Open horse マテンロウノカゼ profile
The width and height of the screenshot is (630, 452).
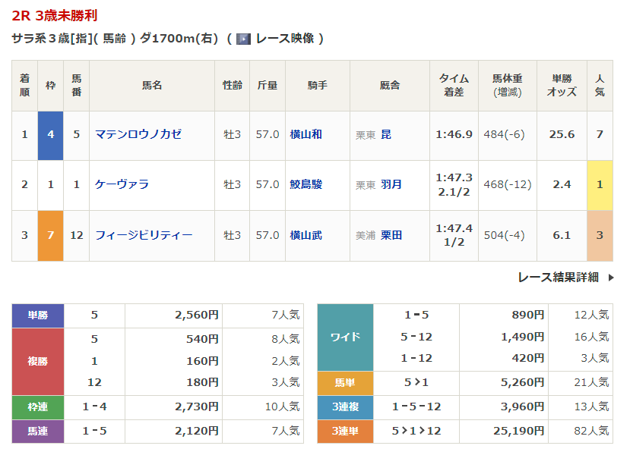[138, 134]
